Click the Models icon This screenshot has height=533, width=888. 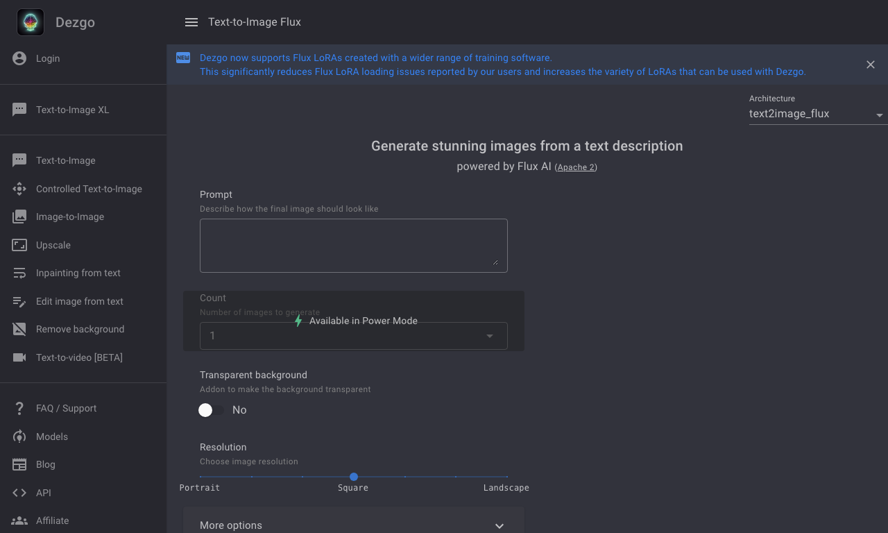click(19, 437)
